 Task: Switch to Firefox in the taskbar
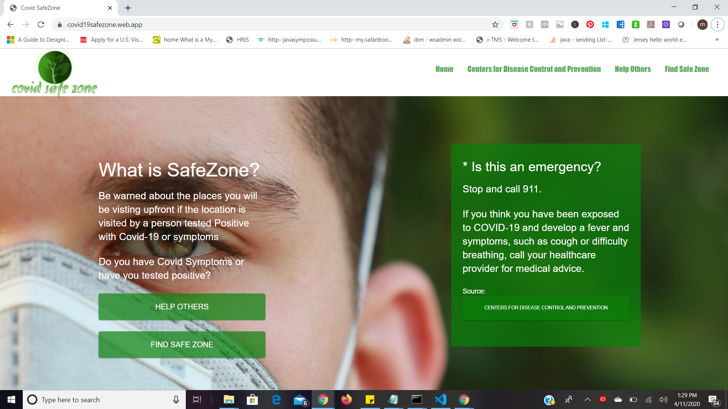(346, 400)
